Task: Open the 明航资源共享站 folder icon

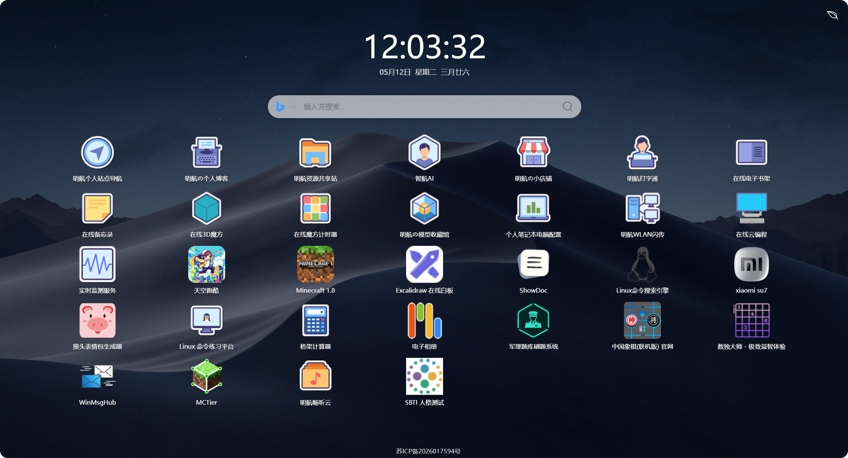Action: point(315,152)
